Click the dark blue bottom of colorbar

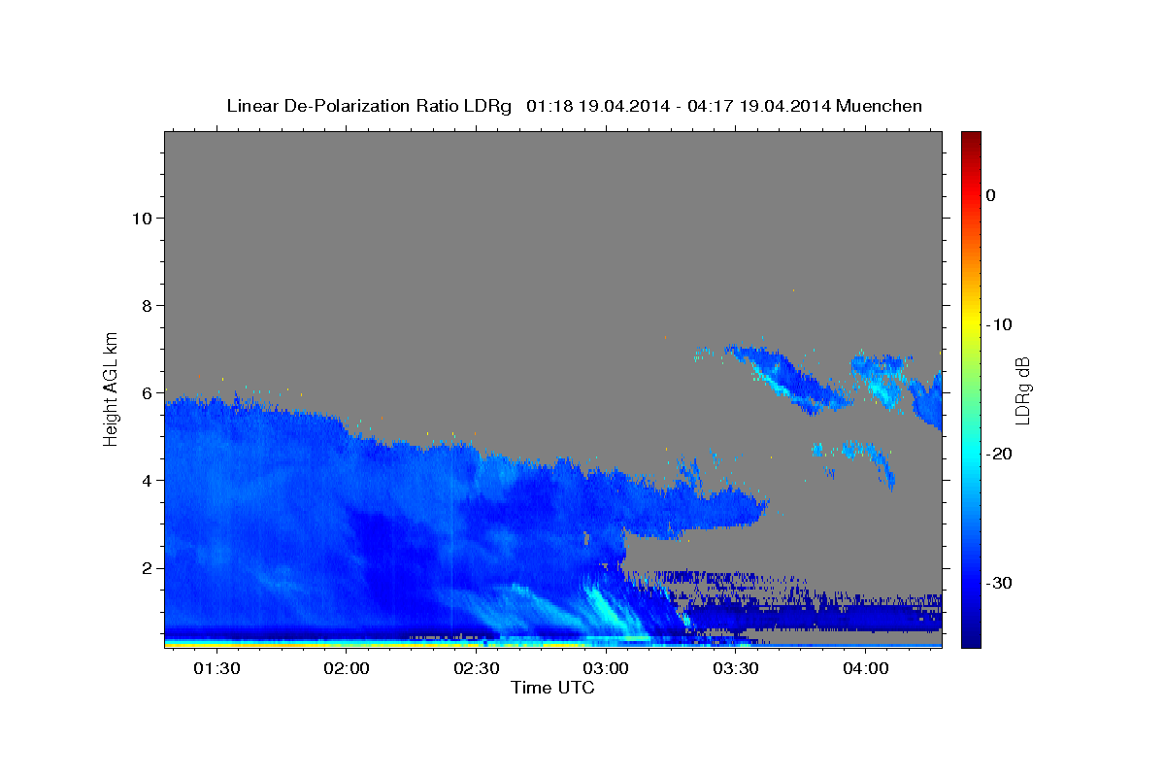coord(970,638)
